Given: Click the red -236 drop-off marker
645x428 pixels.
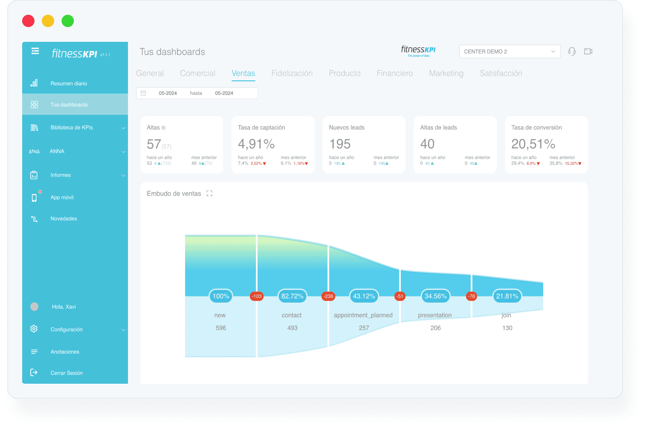Looking at the screenshot, I should [328, 296].
